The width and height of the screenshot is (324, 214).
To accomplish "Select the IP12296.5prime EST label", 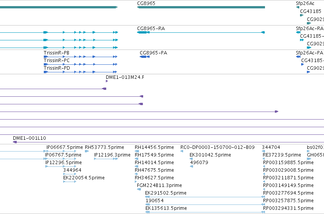I will (64, 163).
